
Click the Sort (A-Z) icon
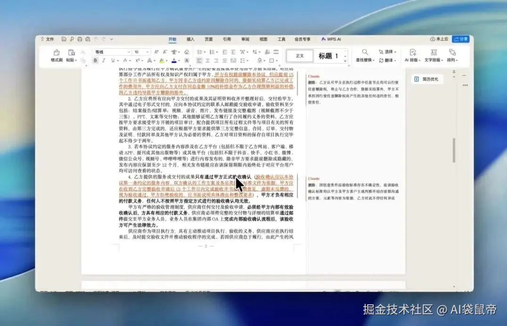[268, 52]
